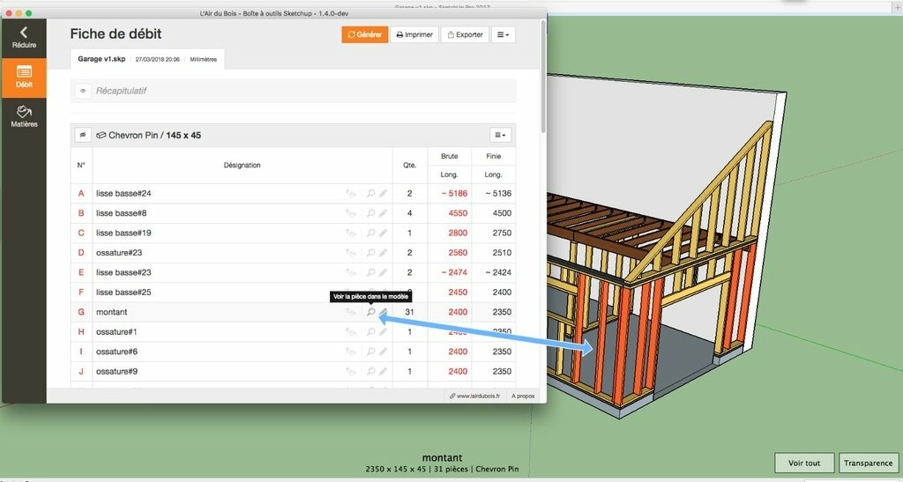The height and width of the screenshot is (482, 903).
Task: Edit ossature#1 with pencil icon
Action: coord(383,332)
